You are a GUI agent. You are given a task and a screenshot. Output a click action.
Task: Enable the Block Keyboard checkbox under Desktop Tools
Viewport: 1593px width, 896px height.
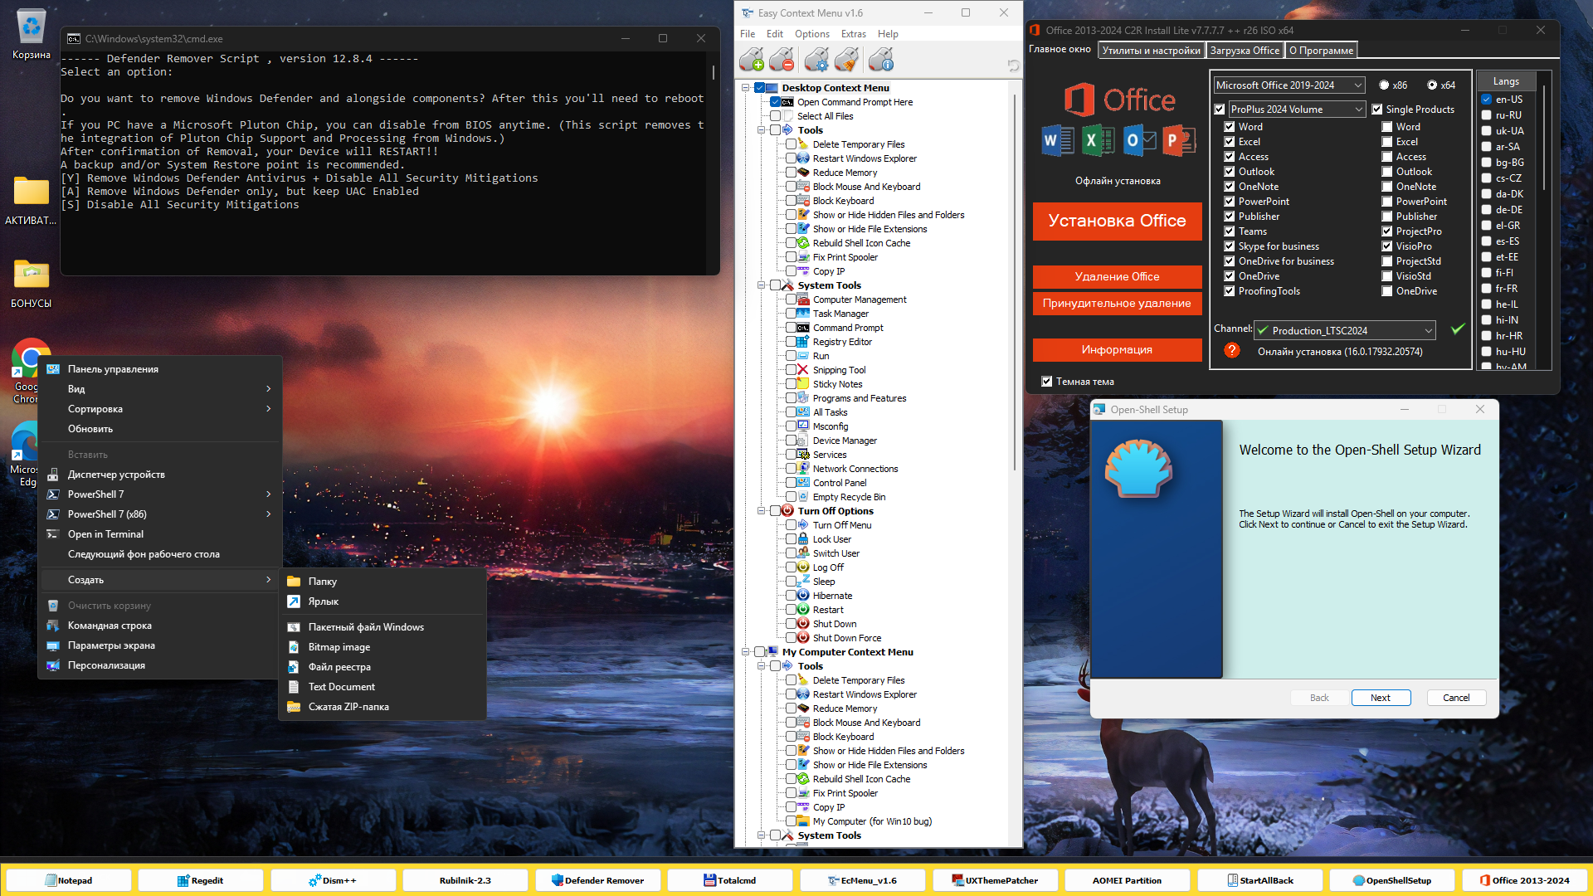tap(791, 201)
